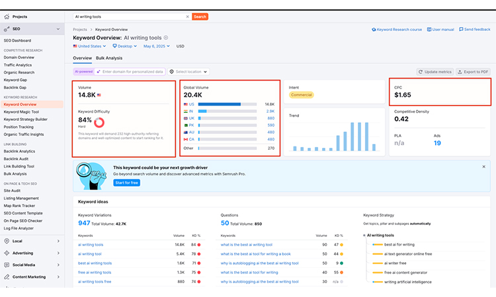Click the 947 keyword variations count

[x=84, y=223]
